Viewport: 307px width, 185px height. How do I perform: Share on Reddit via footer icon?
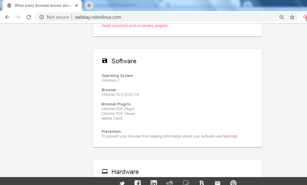[170, 183]
